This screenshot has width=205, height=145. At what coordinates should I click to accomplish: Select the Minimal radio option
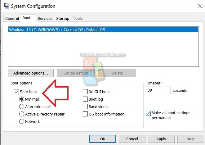click(22, 99)
